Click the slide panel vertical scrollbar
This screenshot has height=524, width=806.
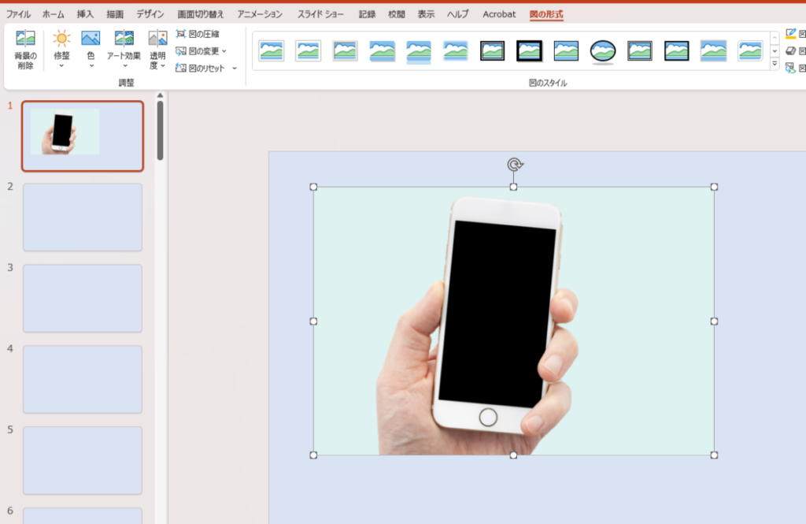tap(160, 130)
